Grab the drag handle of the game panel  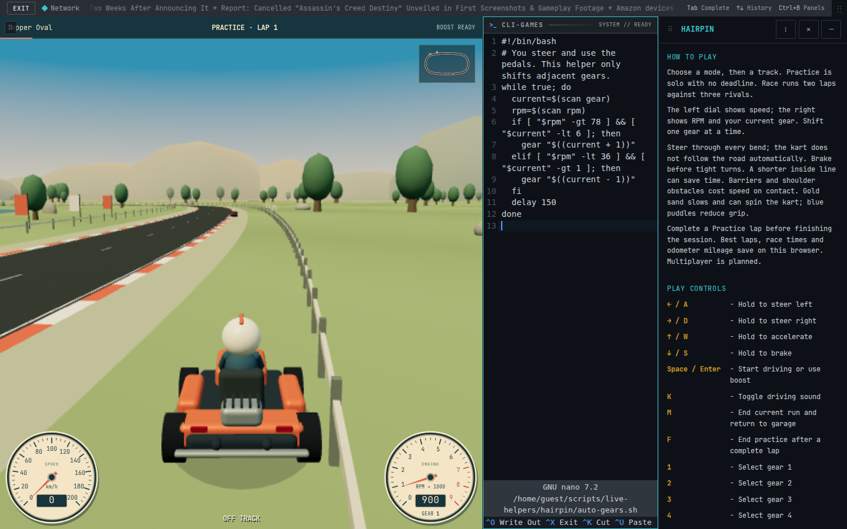[11, 28]
